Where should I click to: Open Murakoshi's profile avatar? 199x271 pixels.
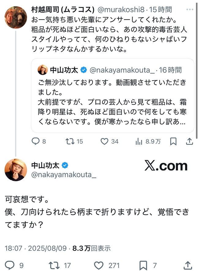[16, 17]
